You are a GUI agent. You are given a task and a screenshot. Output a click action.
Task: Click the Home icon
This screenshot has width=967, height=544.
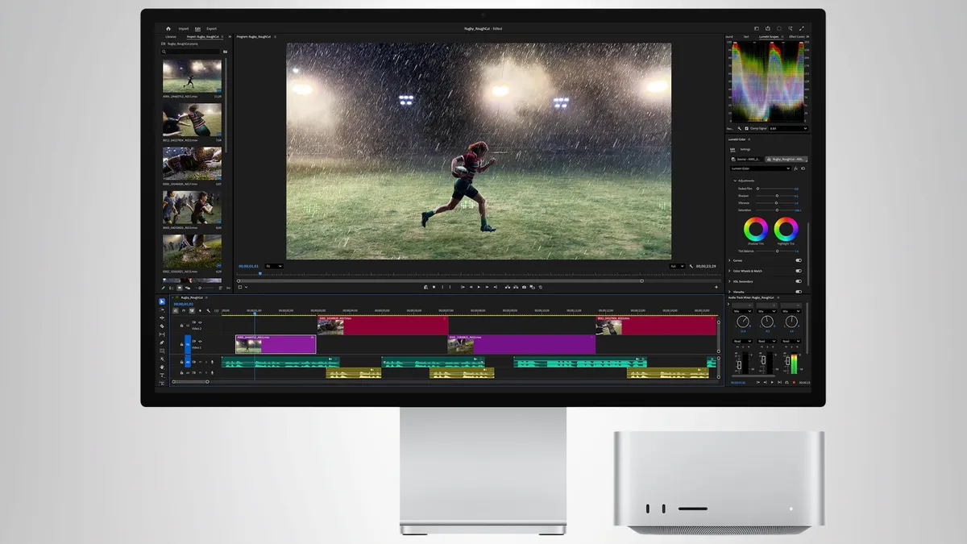168,28
